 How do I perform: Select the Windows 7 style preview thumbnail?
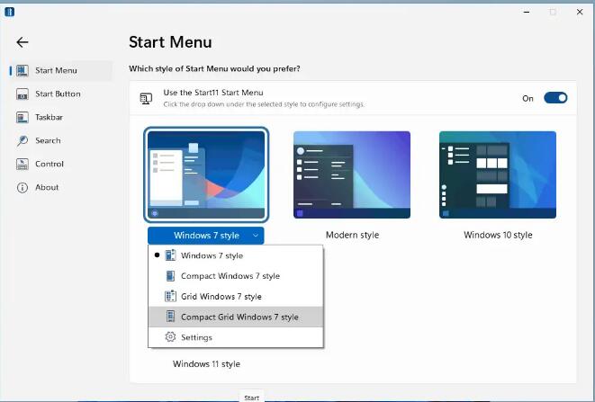(206, 174)
